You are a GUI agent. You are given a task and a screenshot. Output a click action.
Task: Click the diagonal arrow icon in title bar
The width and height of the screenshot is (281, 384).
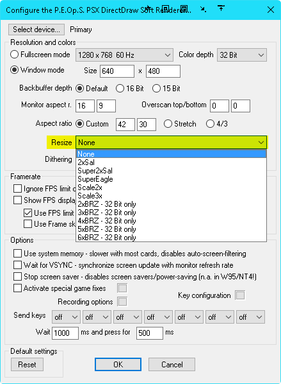203,9
